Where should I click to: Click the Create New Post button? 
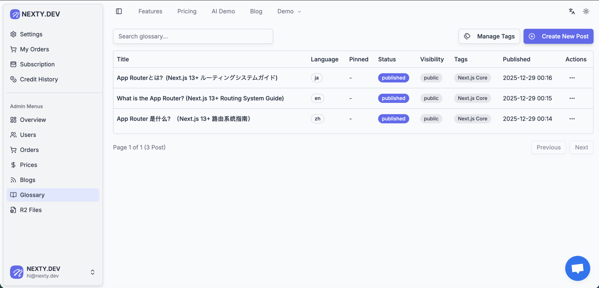point(558,36)
